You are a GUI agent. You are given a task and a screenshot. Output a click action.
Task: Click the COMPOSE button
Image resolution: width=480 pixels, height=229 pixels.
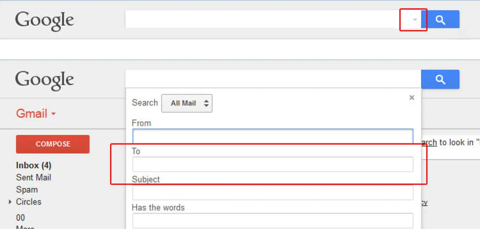(52, 144)
